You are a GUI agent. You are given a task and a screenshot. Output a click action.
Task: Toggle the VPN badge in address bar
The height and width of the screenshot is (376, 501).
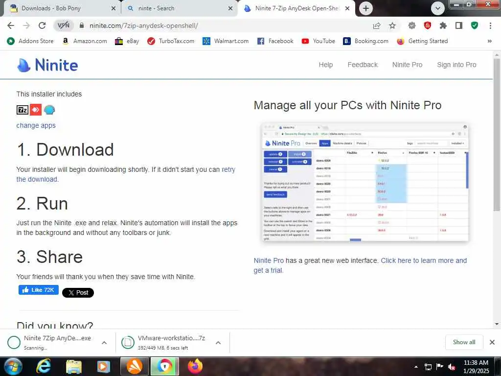[x=63, y=25]
